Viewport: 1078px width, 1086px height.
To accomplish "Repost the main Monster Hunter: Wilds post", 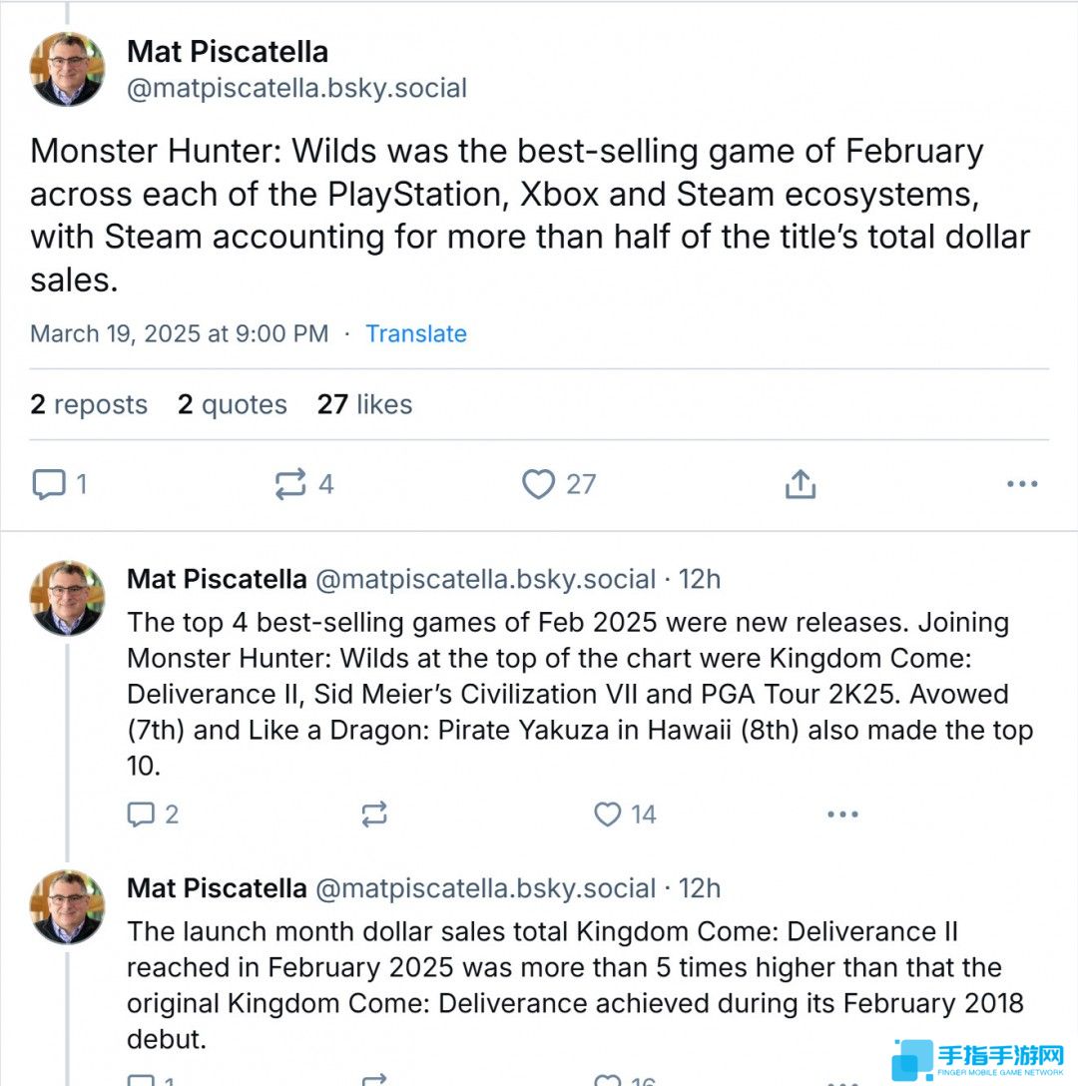I will pyautogui.click(x=304, y=484).
